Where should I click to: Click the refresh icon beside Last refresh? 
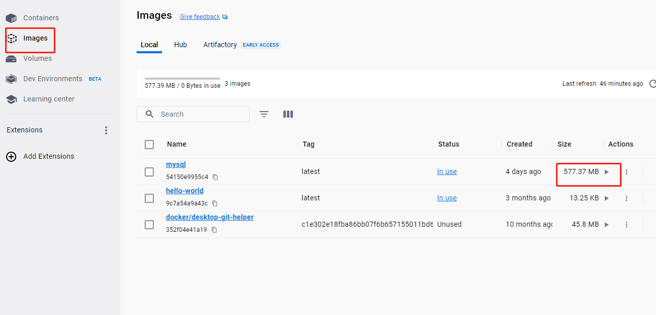(652, 84)
